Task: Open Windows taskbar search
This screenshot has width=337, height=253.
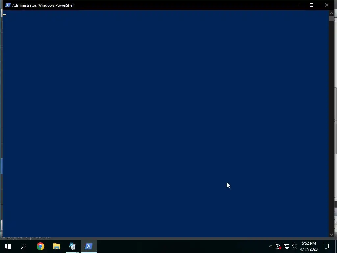Action: (x=24, y=246)
